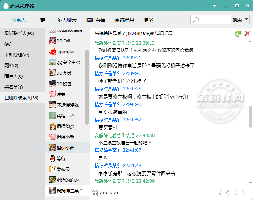Click the 担保绮梦 contact avatar
The width and height of the screenshot is (253, 200).
click(x=53, y=126)
